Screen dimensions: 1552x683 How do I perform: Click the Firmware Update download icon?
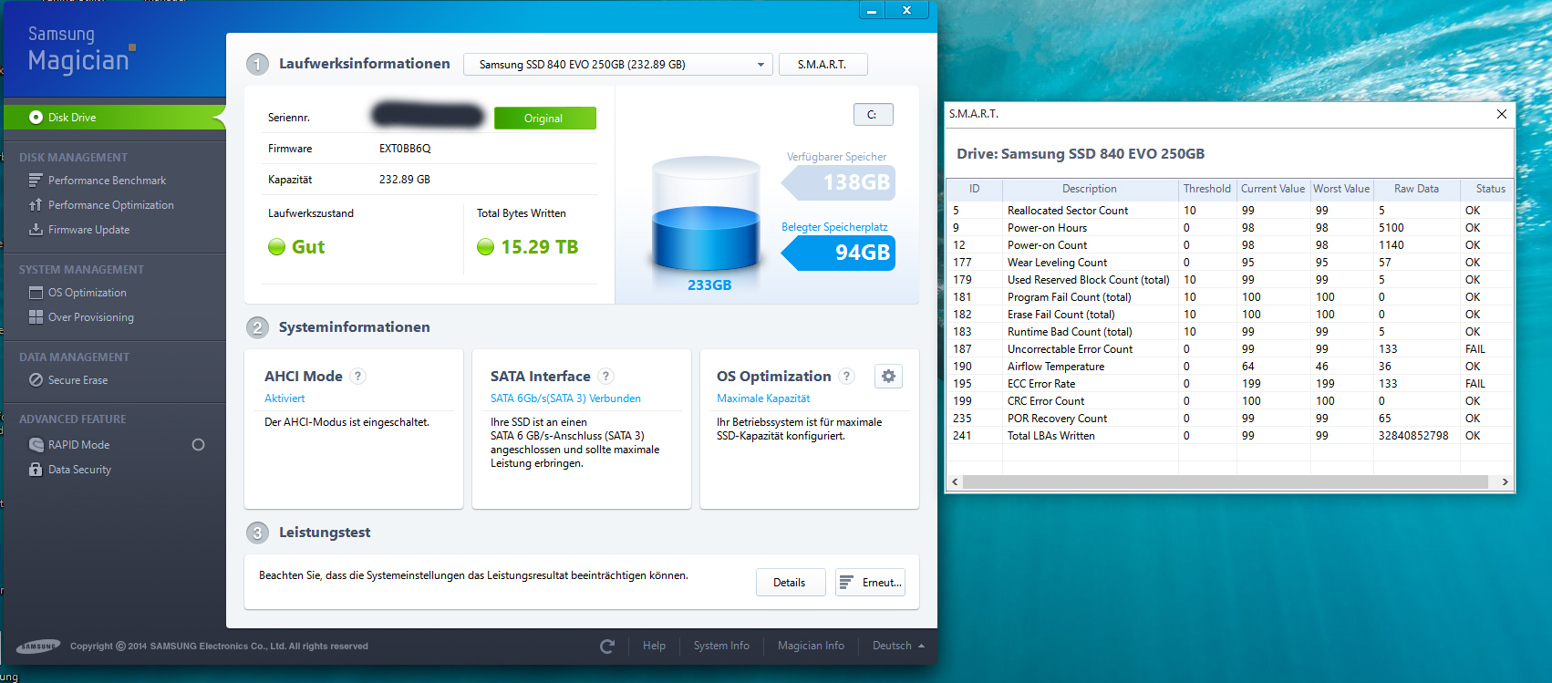(x=36, y=230)
